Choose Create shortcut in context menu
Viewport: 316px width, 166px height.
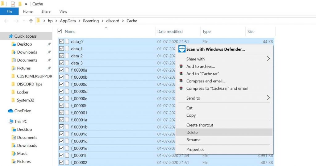point(224,125)
